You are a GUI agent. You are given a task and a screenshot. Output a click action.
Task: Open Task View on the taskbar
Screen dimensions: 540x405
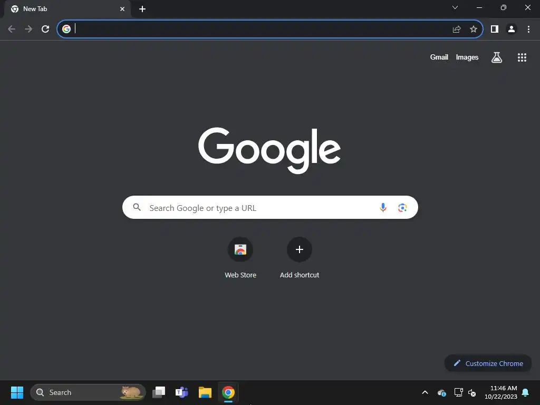click(x=159, y=392)
